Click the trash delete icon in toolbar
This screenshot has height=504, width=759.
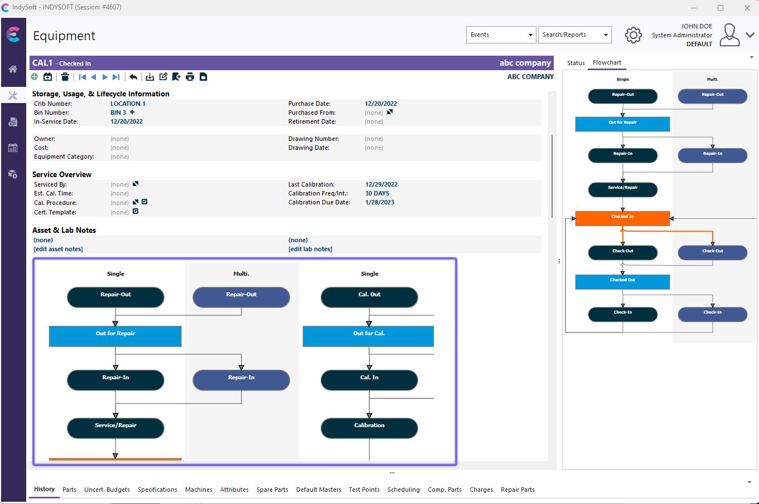(x=65, y=77)
